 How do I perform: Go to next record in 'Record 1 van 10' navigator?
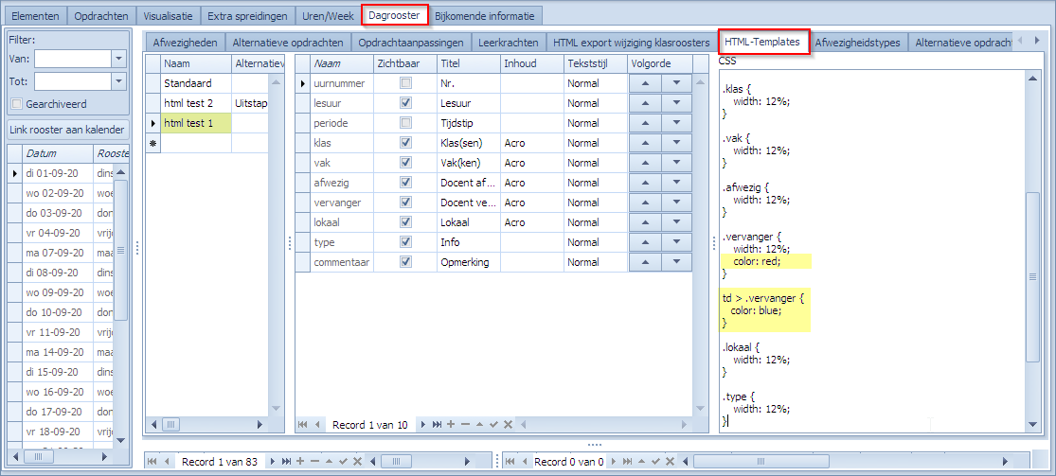(x=423, y=424)
